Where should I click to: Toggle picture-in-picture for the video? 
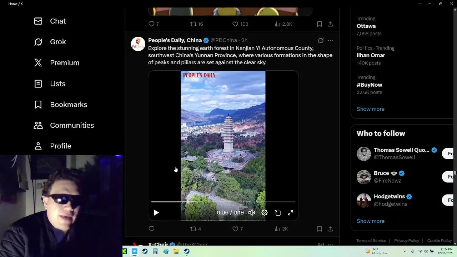tap(277, 213)
